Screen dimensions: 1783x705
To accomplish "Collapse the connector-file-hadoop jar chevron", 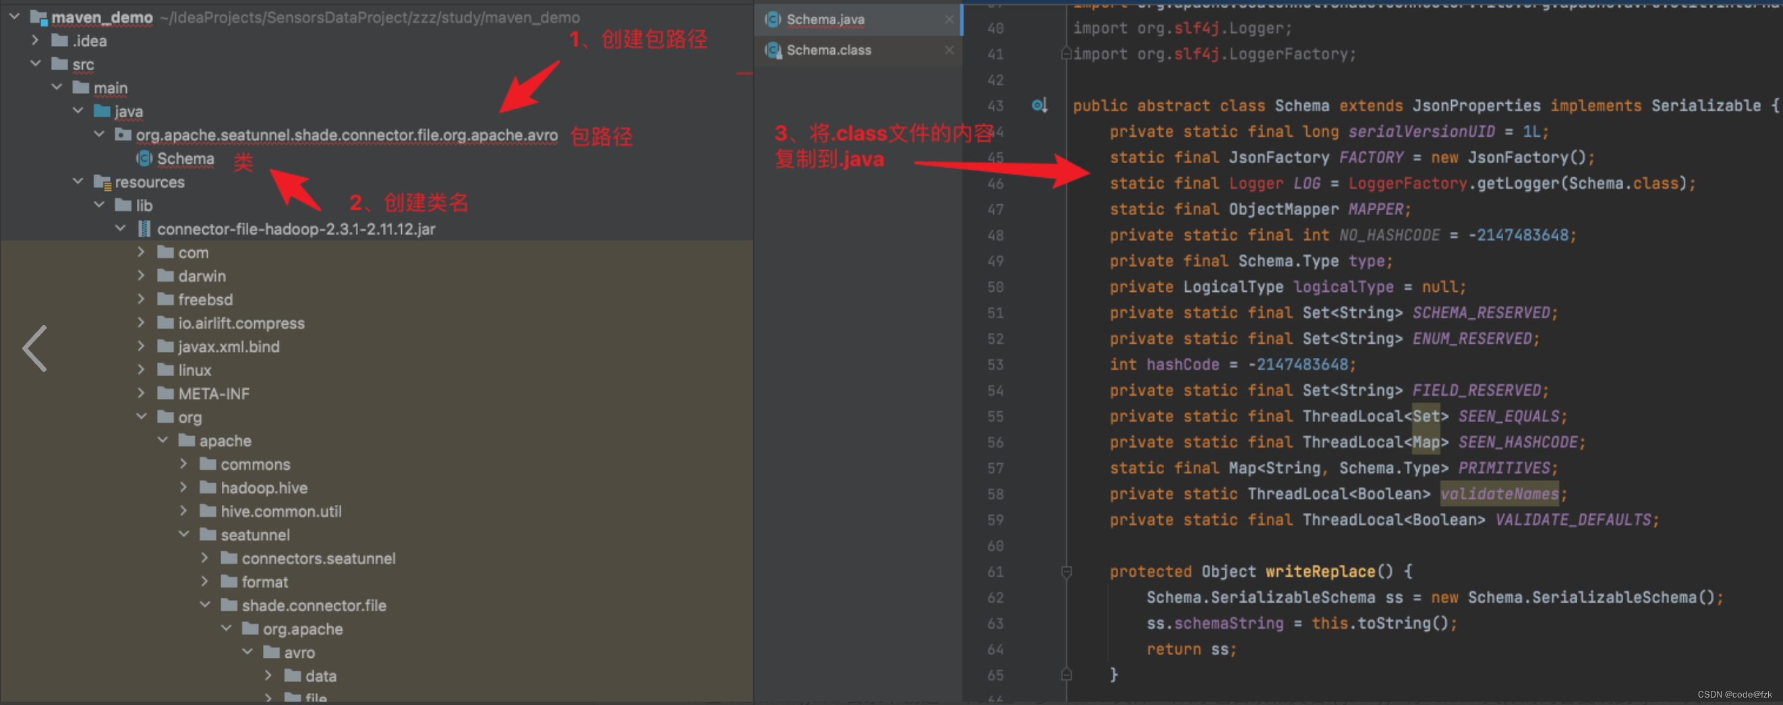I will coord(121,228).
